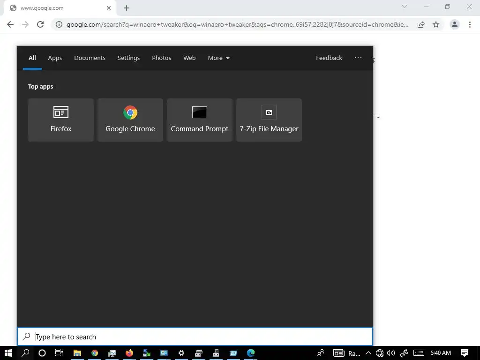Open Windows Ink Workspace pen icon
The image size is (480, 360).
pyautogui.click(x=404, y=353)
